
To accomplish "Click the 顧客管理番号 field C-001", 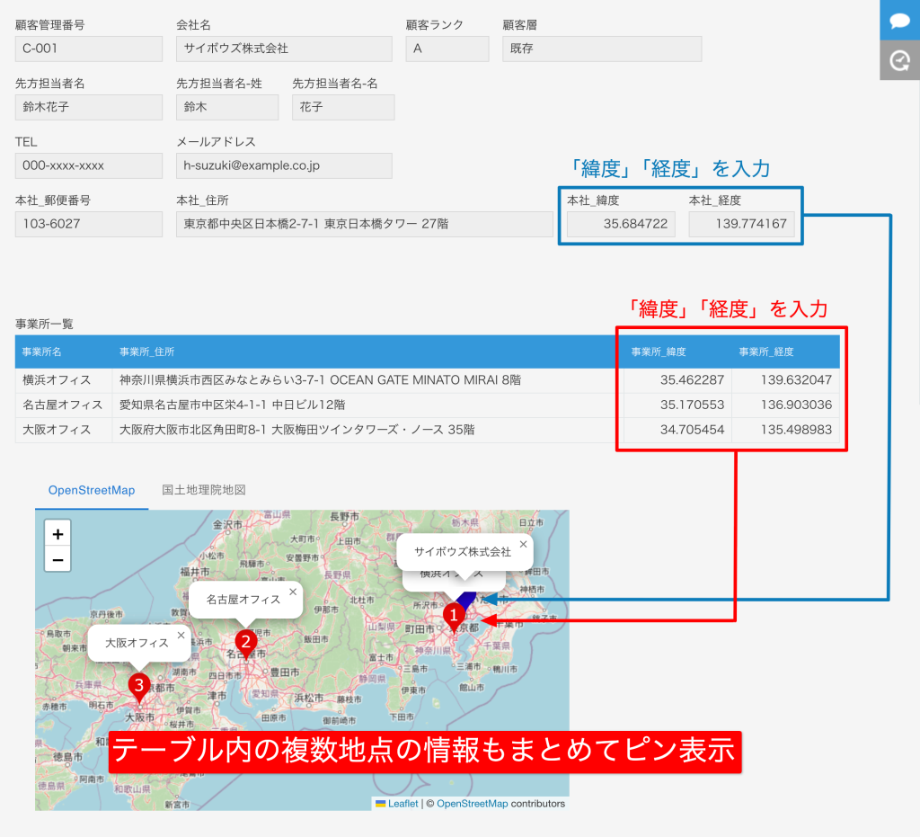I will [x=89, y=49].
